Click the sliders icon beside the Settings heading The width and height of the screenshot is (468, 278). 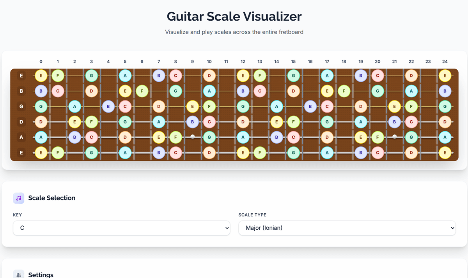coord(18,274)
